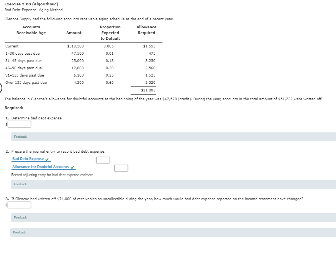Click the credit amount box for Allowance account
This screenshot has height=256, width=336.
(121, 168)
